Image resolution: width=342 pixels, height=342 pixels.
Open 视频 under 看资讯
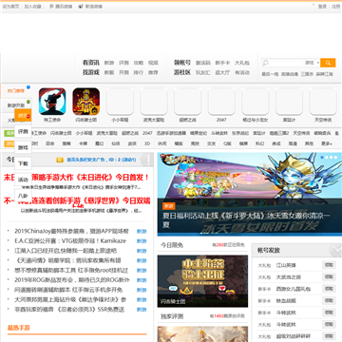tap(153, 63)
